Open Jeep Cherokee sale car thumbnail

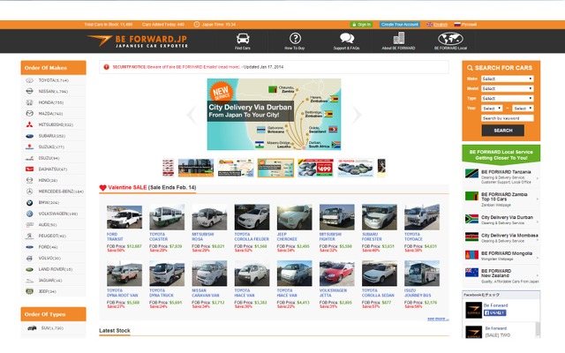tap(294, 217)
